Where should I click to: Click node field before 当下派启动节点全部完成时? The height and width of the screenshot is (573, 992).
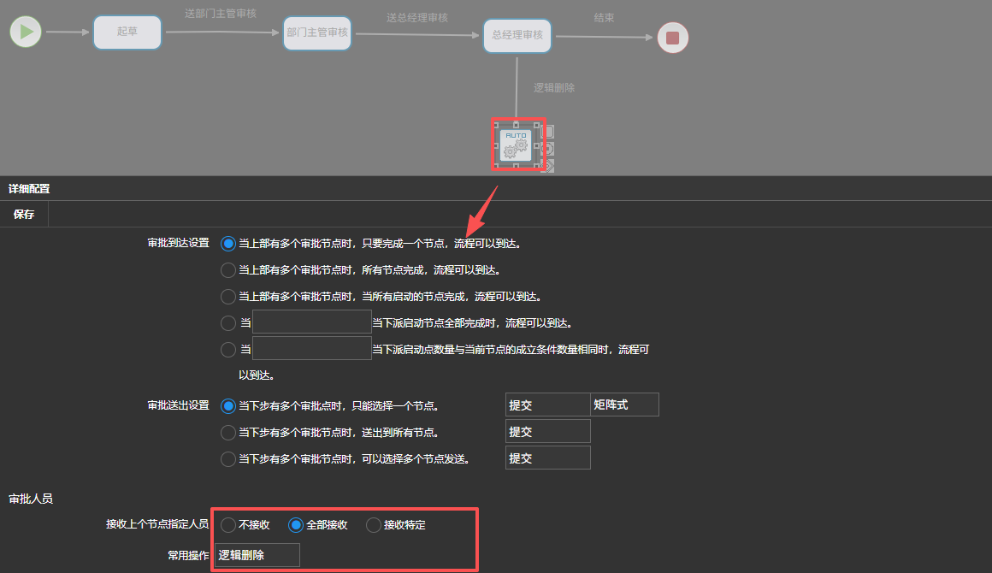(x=311, y=322)
